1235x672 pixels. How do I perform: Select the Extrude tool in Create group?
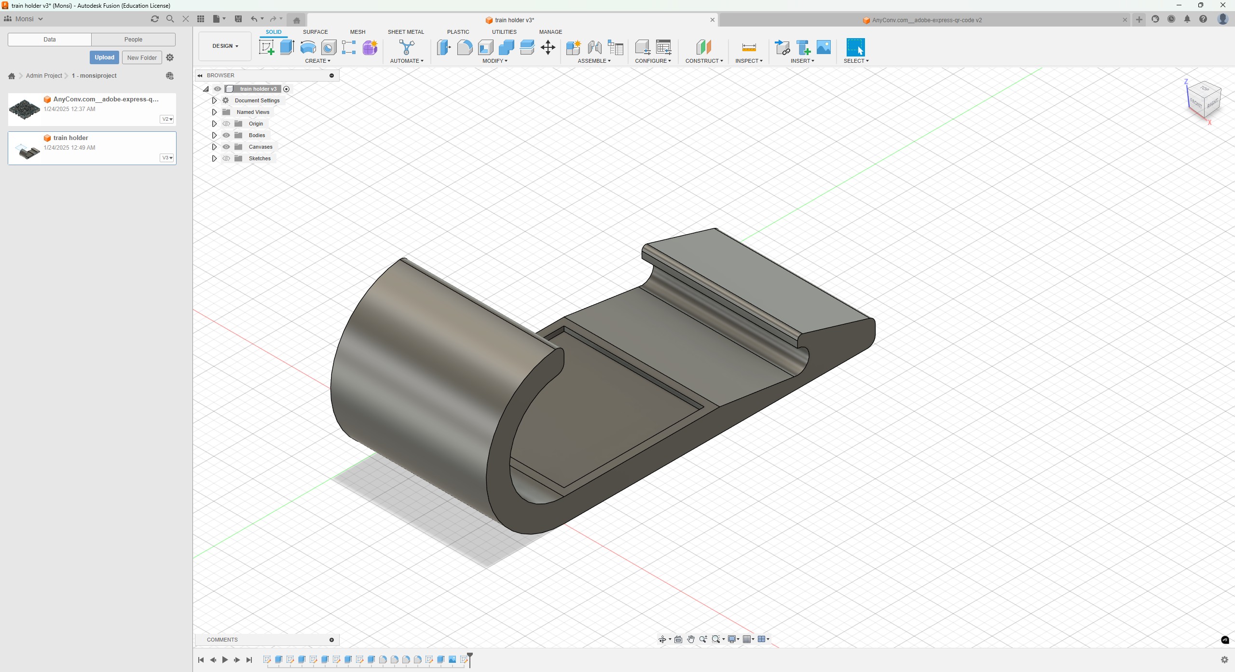pyautogui.click(x=287, y=47)
